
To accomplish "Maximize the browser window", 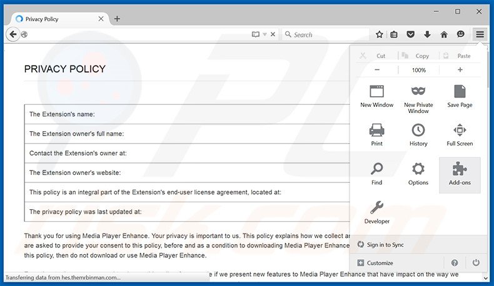I will coord(458,11).
